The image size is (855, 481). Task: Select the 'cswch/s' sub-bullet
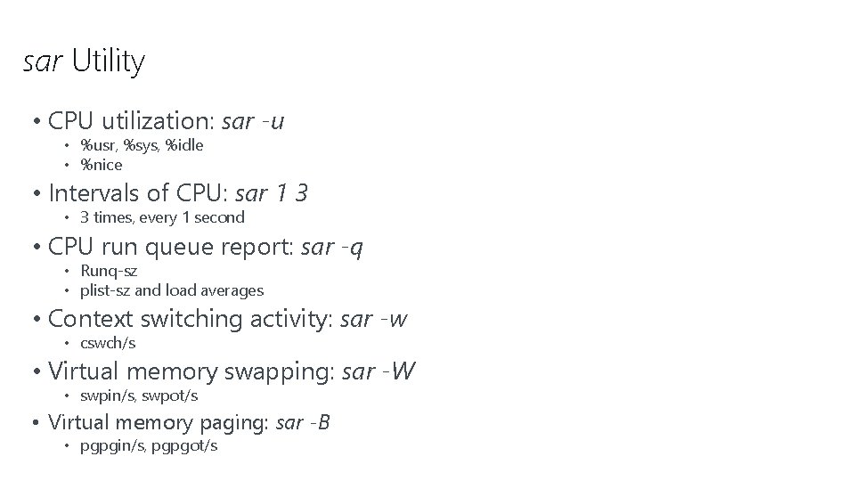tap(108, 343)
